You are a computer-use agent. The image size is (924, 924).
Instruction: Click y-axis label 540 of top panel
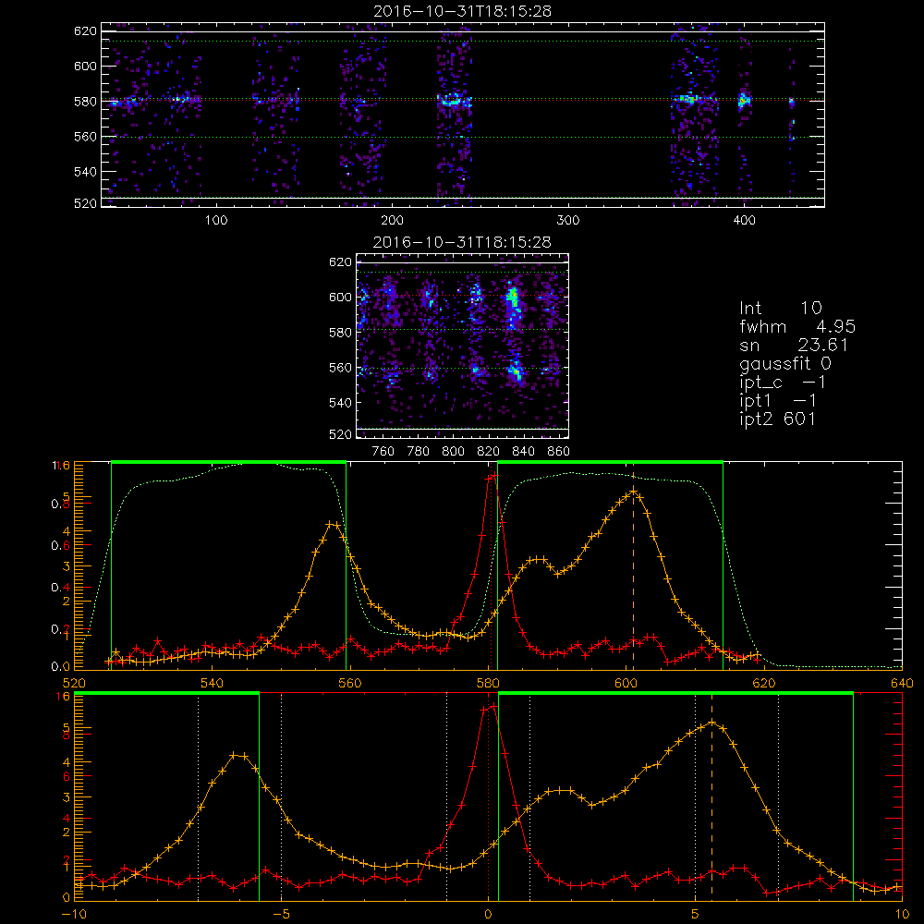pos(85,172)
